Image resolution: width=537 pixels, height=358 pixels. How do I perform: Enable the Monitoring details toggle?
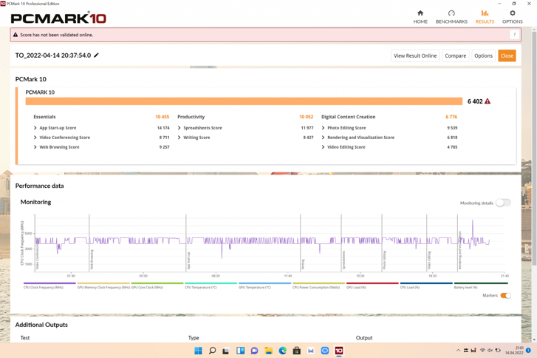click(x=503, y=203)
